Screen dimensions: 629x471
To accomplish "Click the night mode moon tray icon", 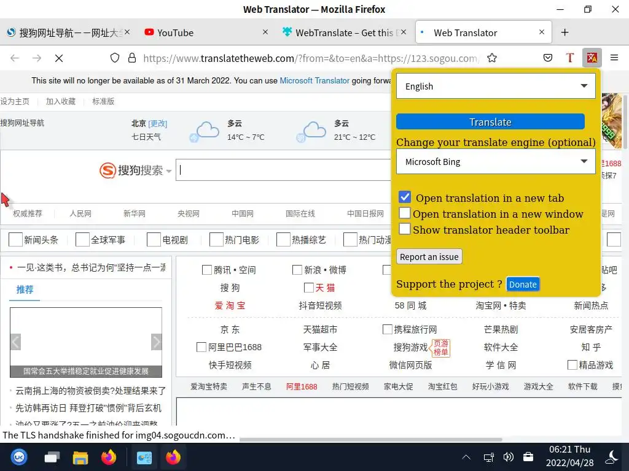I will pyautogui.click(x=612, y=457).
